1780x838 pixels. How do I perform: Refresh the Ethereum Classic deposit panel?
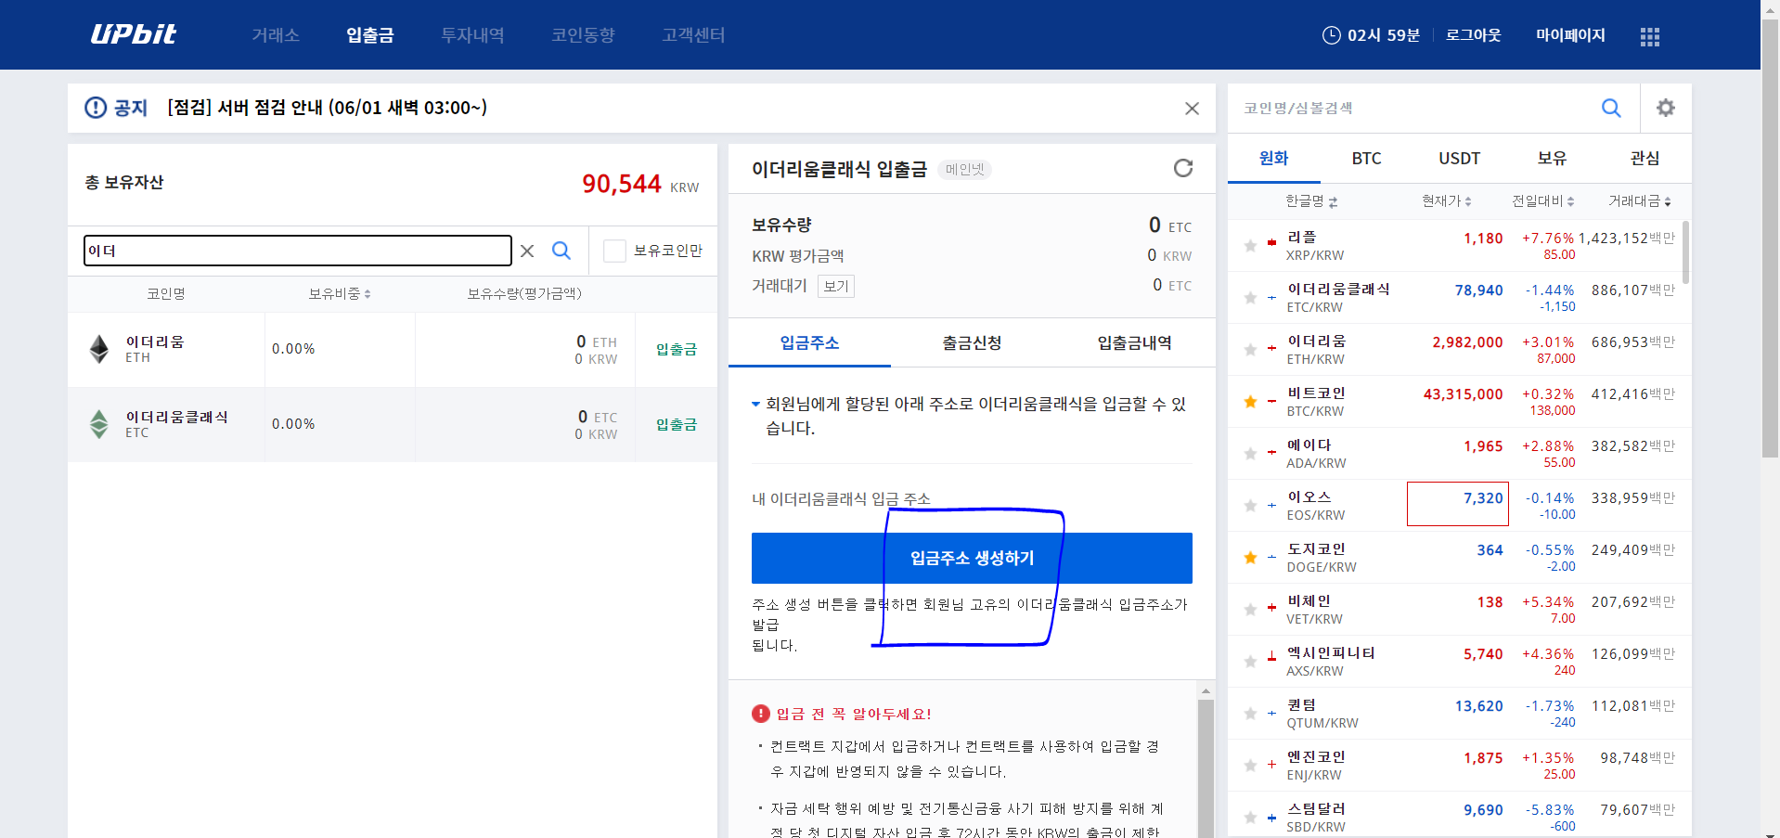(x=1182, y=168)
